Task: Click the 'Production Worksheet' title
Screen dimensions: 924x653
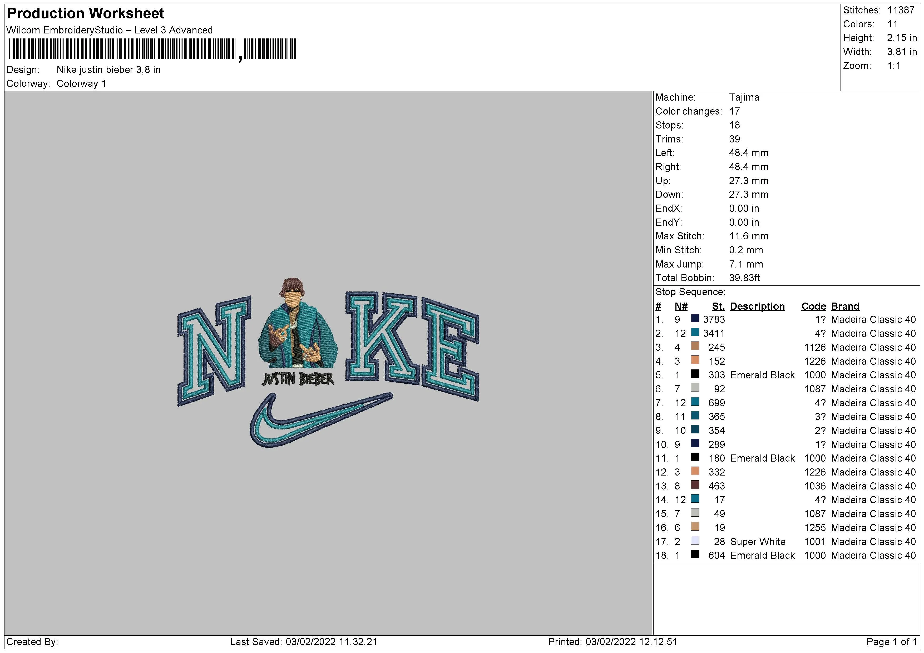Action: pyautogui.click(x=86, y=13)
